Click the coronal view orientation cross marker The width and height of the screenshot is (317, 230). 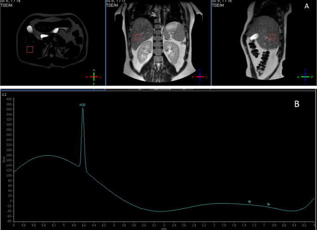coord(200,77)
